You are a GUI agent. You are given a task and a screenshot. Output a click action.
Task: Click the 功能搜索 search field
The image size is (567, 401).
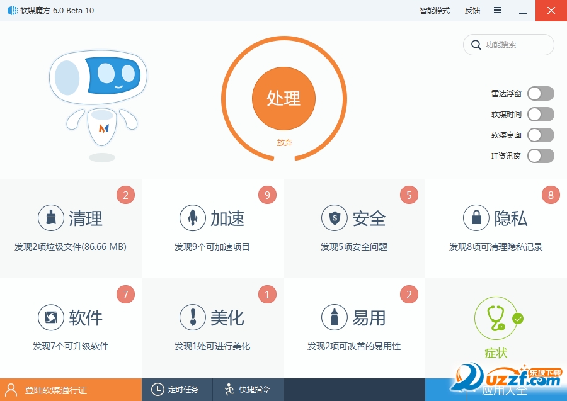point(508,45)
